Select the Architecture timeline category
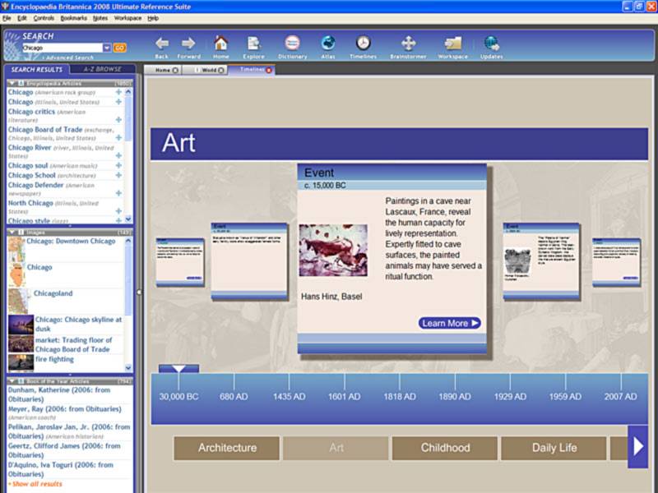The width and height of the screenshot is (658, 493). coord(227,448)
